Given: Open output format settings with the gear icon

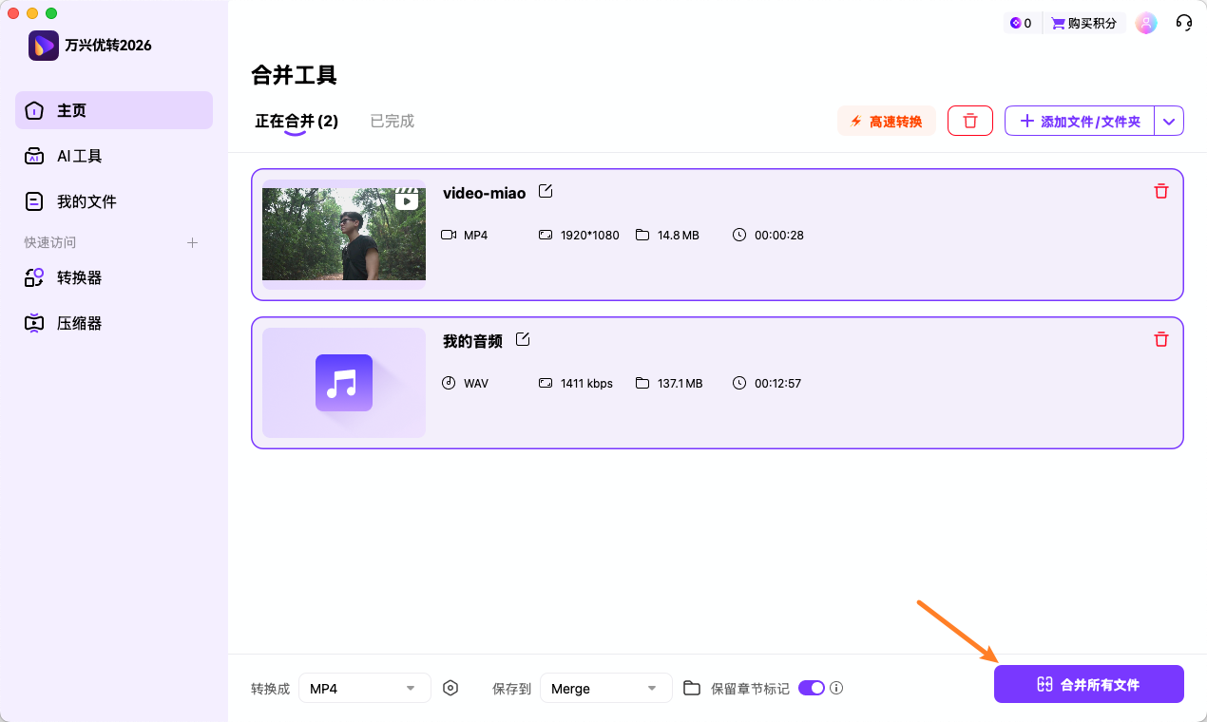Looking at the screenshot, I should [450, 687].
